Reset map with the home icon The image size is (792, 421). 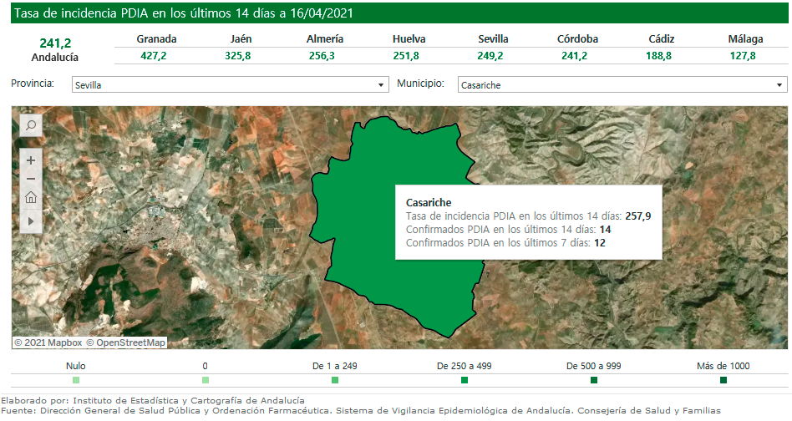[31, 198]
